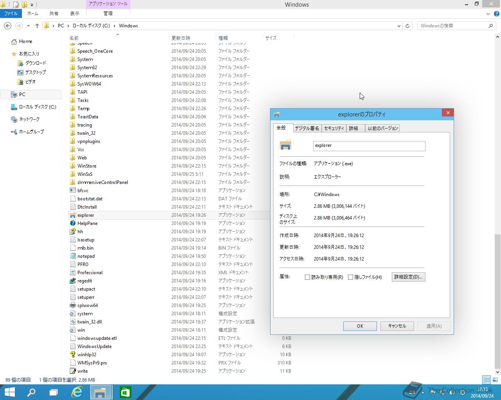Click the Forward navigation arrow
The width and height of the screenshot is (501, 400).
pos(19,26)
